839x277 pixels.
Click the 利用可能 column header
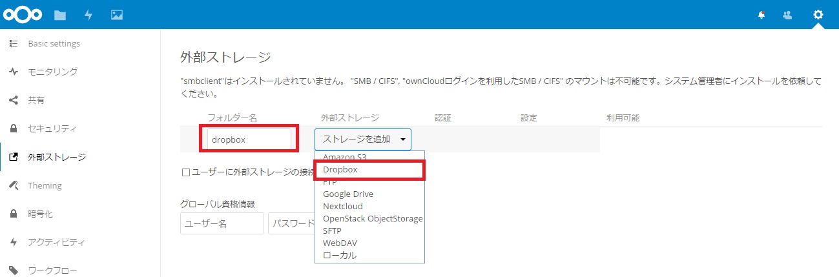click(x=623, y=118)
